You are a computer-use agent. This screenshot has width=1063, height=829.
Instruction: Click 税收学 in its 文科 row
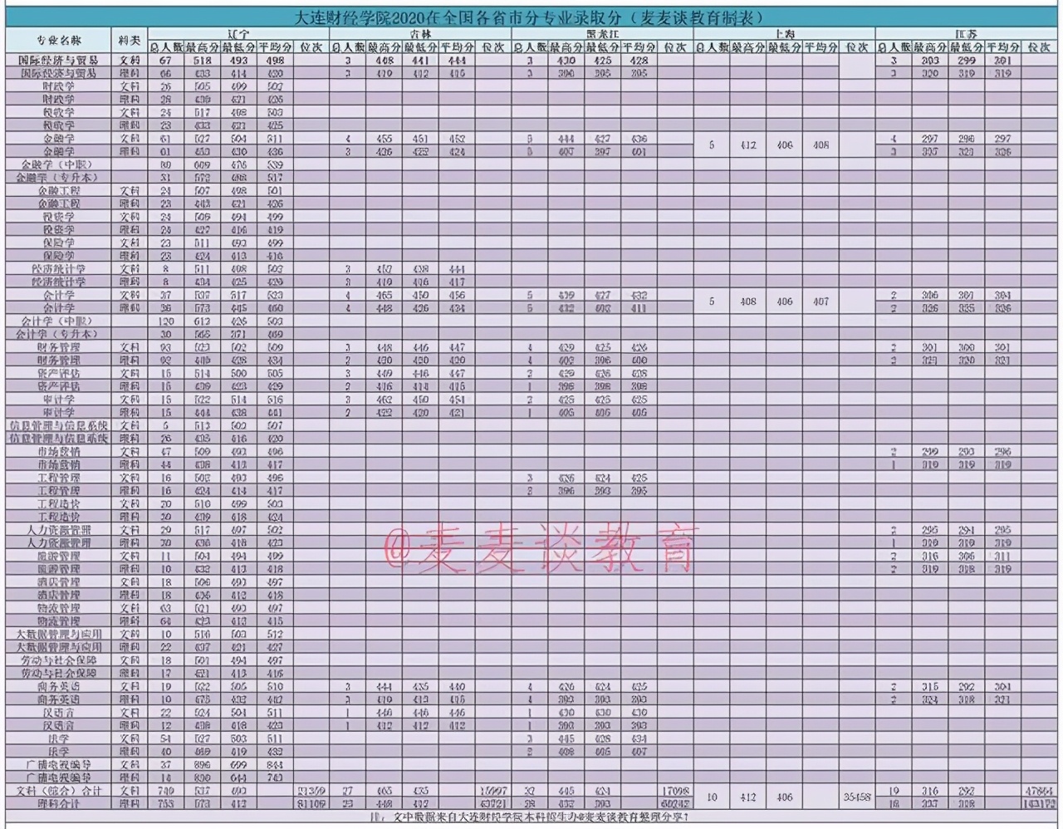click(59, 112)
